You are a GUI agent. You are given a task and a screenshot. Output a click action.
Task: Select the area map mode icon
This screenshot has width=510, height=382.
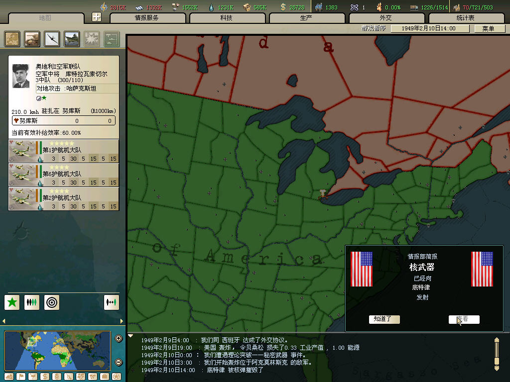(x=93, y=377)
